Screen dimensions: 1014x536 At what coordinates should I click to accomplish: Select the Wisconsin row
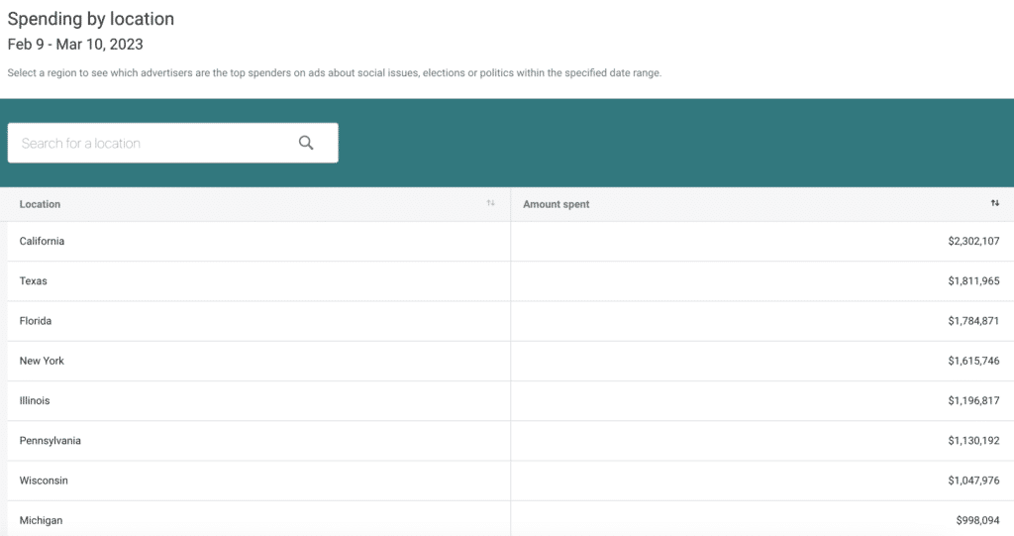(x=44, y=481)
